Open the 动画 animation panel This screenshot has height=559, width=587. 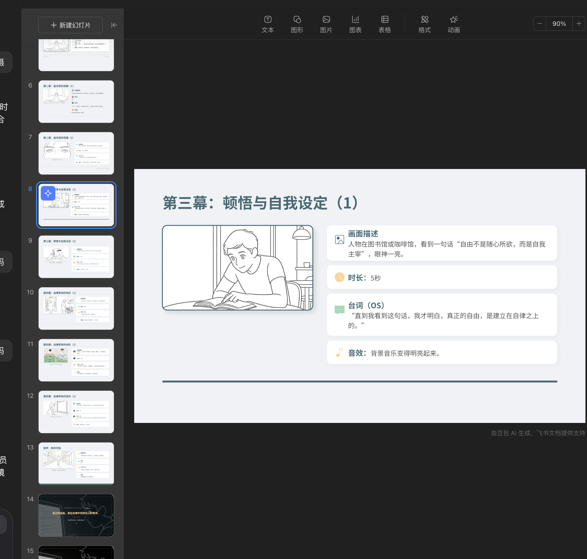pyautogui.click(x=453, y=24)
